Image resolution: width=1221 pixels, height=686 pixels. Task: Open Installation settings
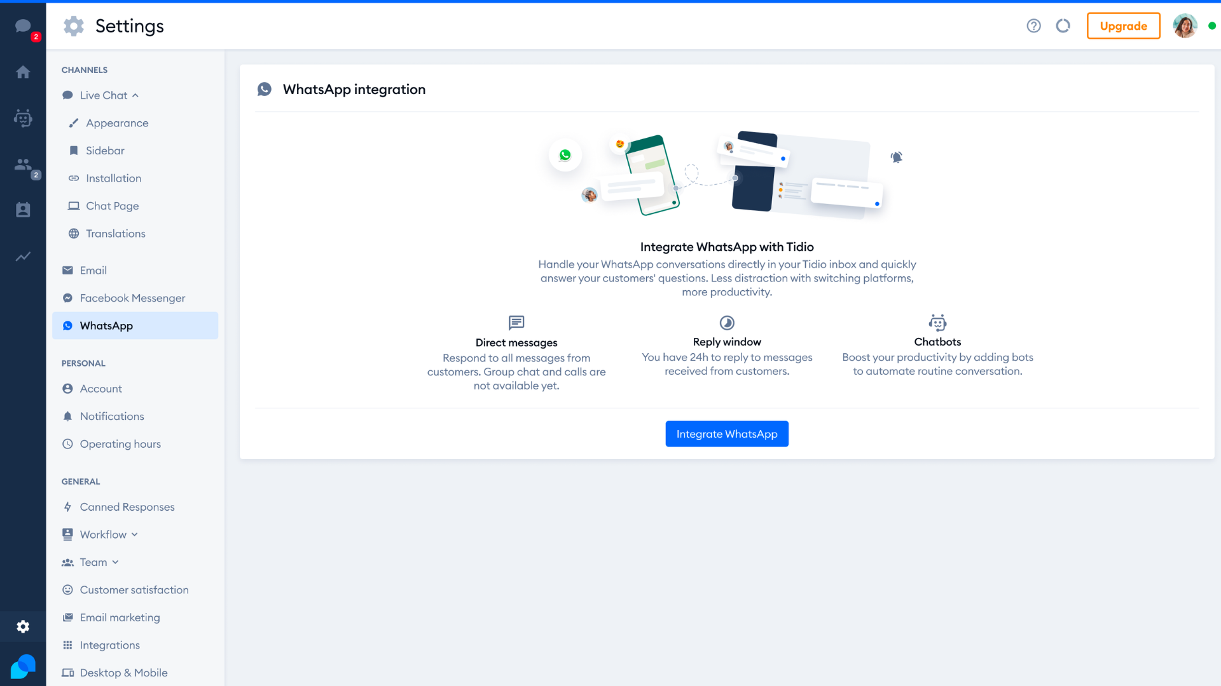113,178
